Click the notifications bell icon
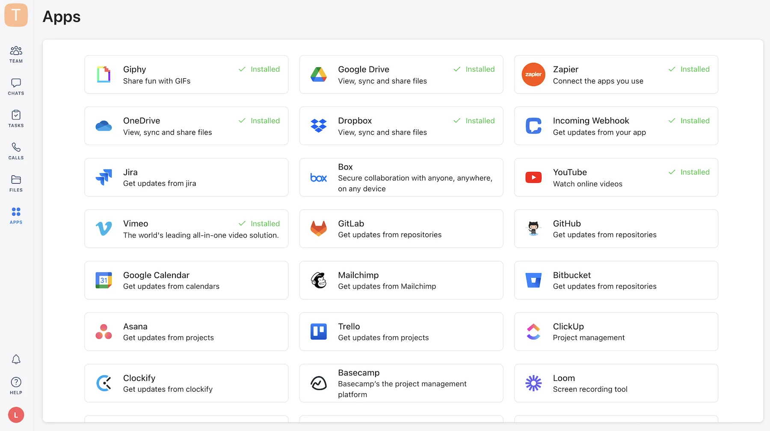Image resolution: width=770 pixels, height=431 pixels. click(16, 360)
